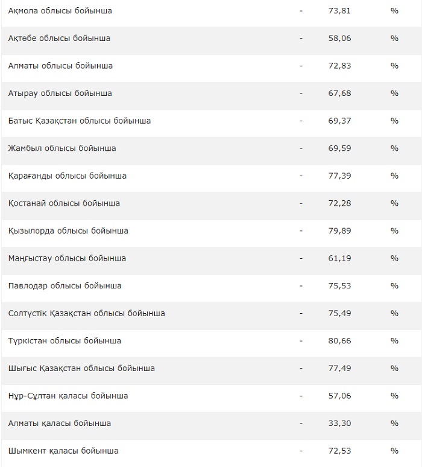Viewport: 422px width, 467px height.
Task: Select the 79,89 value cell
Action: tap(341, 231)
